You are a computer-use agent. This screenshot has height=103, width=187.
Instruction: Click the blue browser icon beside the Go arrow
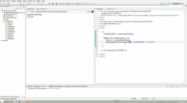click(92, 12)
